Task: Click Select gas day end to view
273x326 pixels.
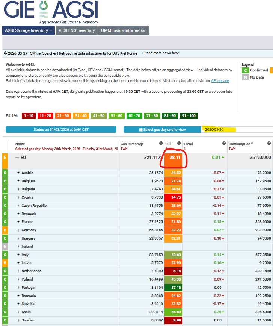Action: [x=162, y=129]
